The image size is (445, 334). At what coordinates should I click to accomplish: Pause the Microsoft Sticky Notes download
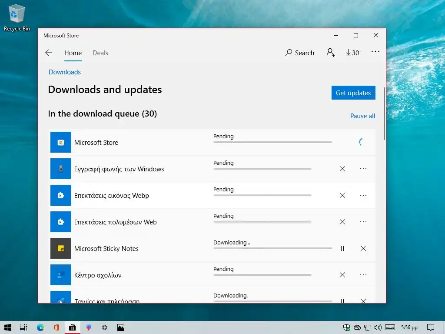pyautogui.click(x=342, y=248)
